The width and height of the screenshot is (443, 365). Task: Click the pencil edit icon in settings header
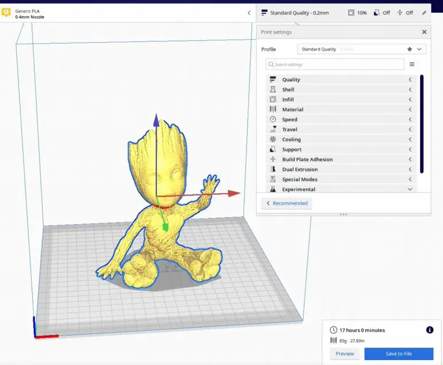424,13
